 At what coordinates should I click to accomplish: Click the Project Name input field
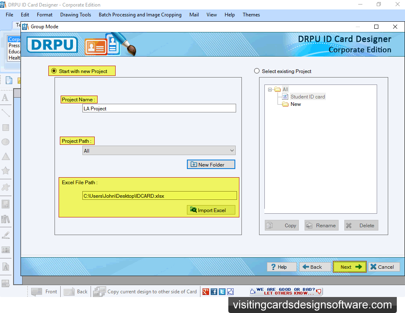coord(159,108)
